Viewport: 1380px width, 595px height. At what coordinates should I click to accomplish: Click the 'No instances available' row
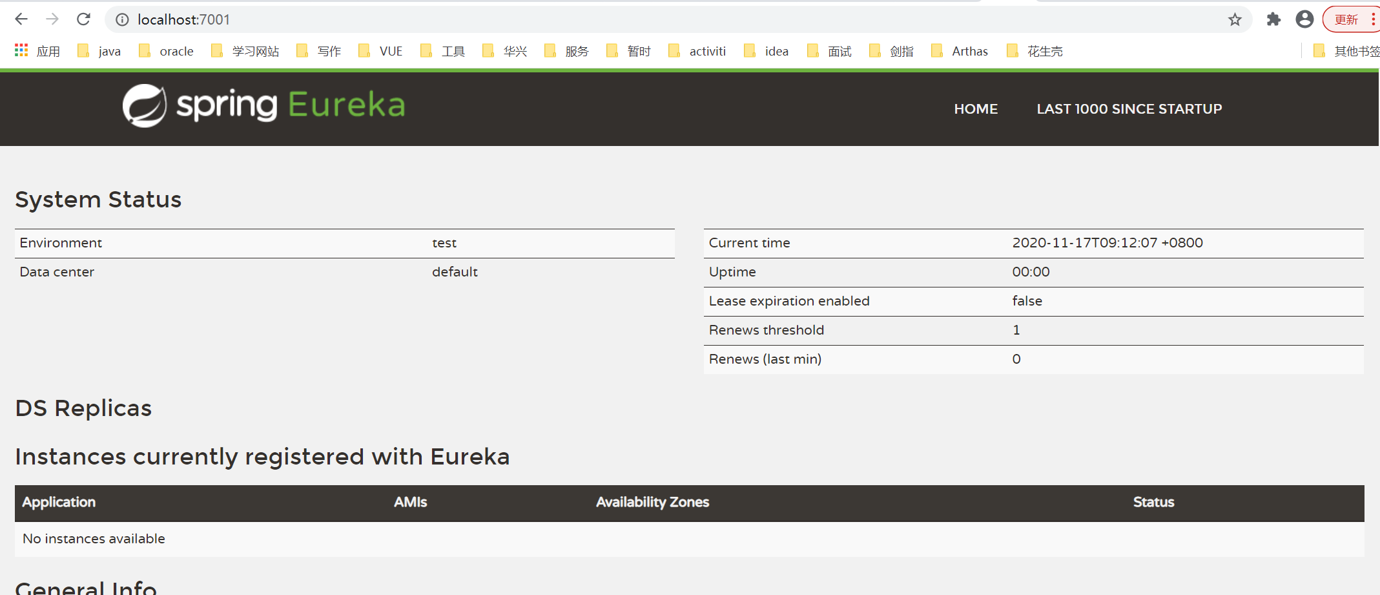(689, 539)
